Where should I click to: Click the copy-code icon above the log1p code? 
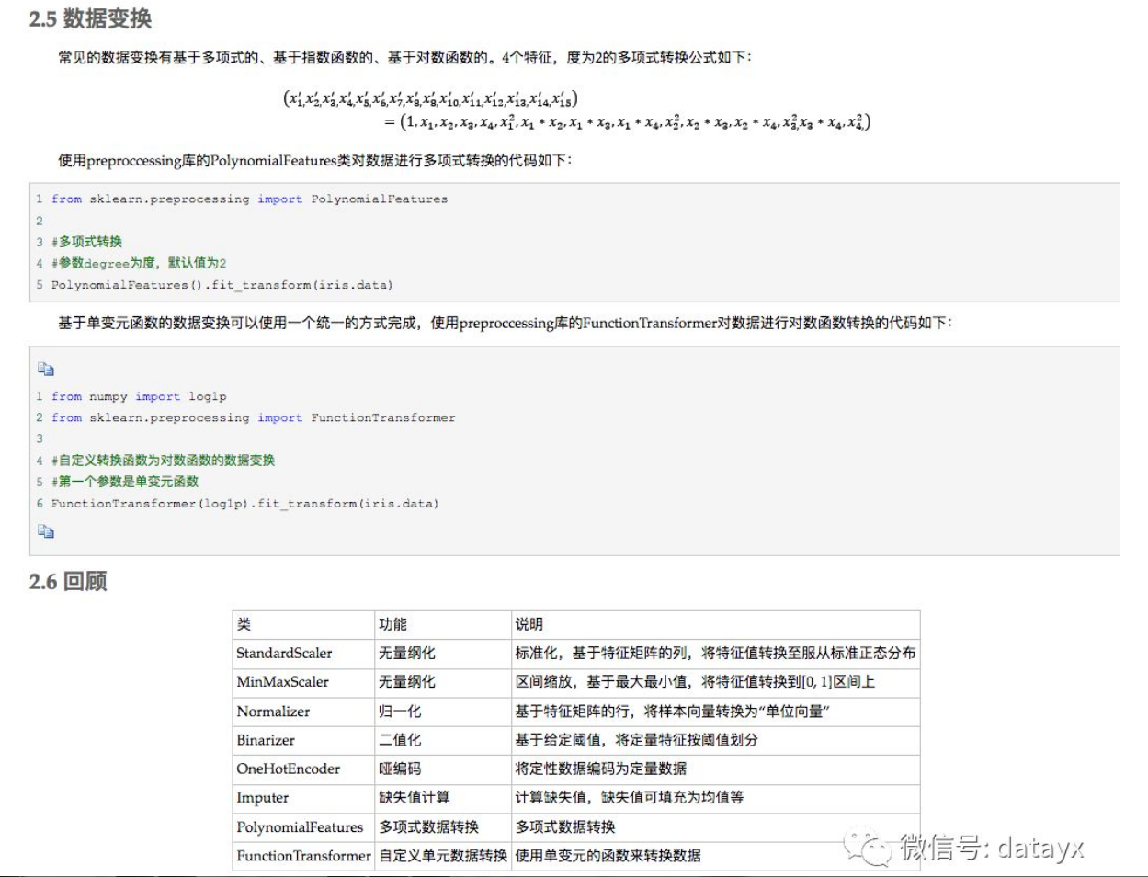(x=46, y=369)
